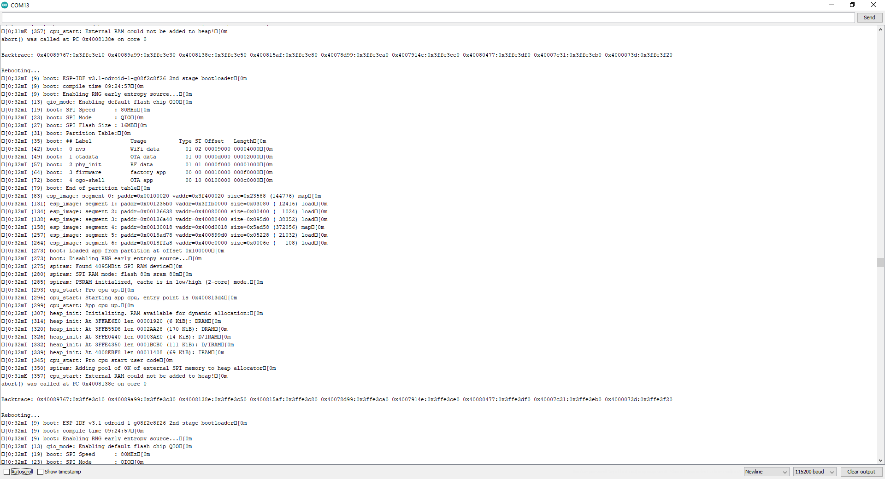Click the Arduino icon in title bar
The width and height of the screenshot is (885, 479).
(x=5, y=5)
